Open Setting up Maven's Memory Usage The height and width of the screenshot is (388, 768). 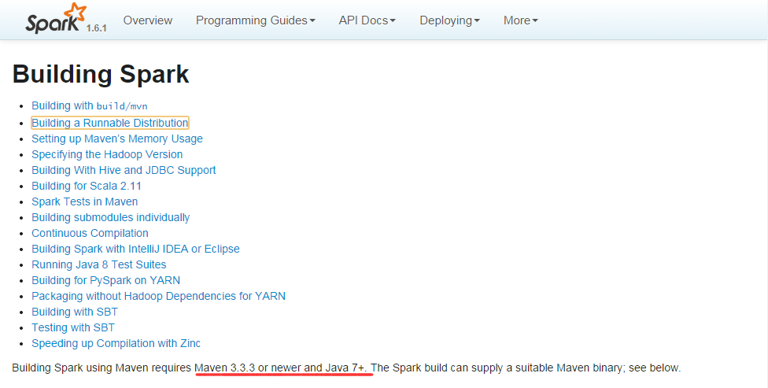117,139
